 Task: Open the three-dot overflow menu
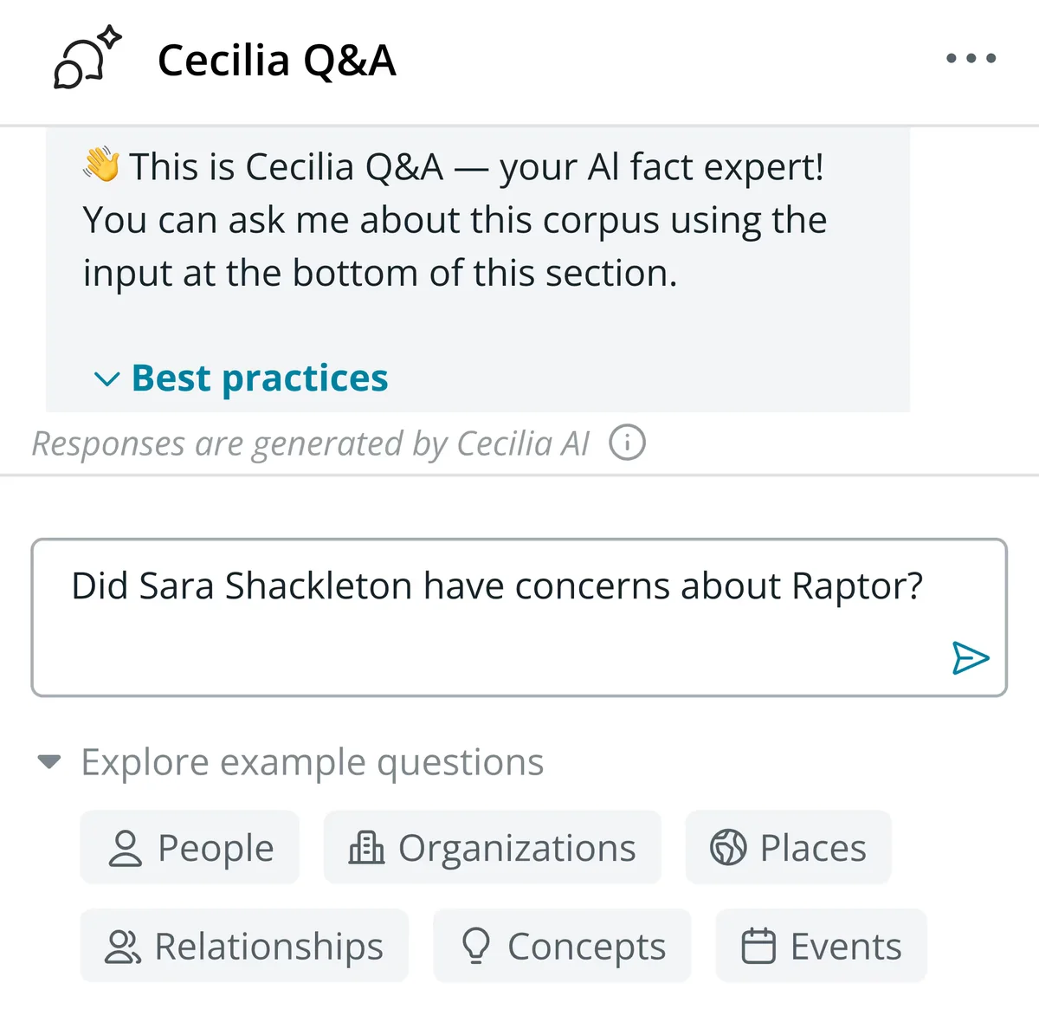coord(970,59)
